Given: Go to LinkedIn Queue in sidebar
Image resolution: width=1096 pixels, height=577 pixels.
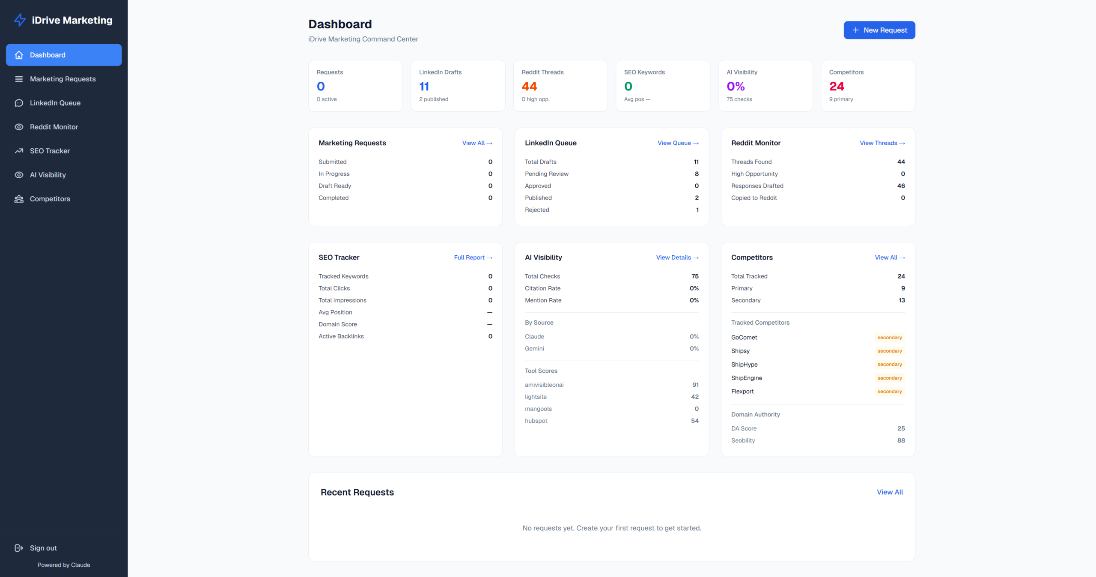Looking at the screenshot, I should pos(64,103).
